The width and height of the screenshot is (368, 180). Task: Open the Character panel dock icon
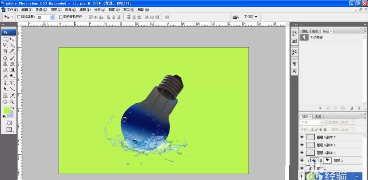(294, 71)
